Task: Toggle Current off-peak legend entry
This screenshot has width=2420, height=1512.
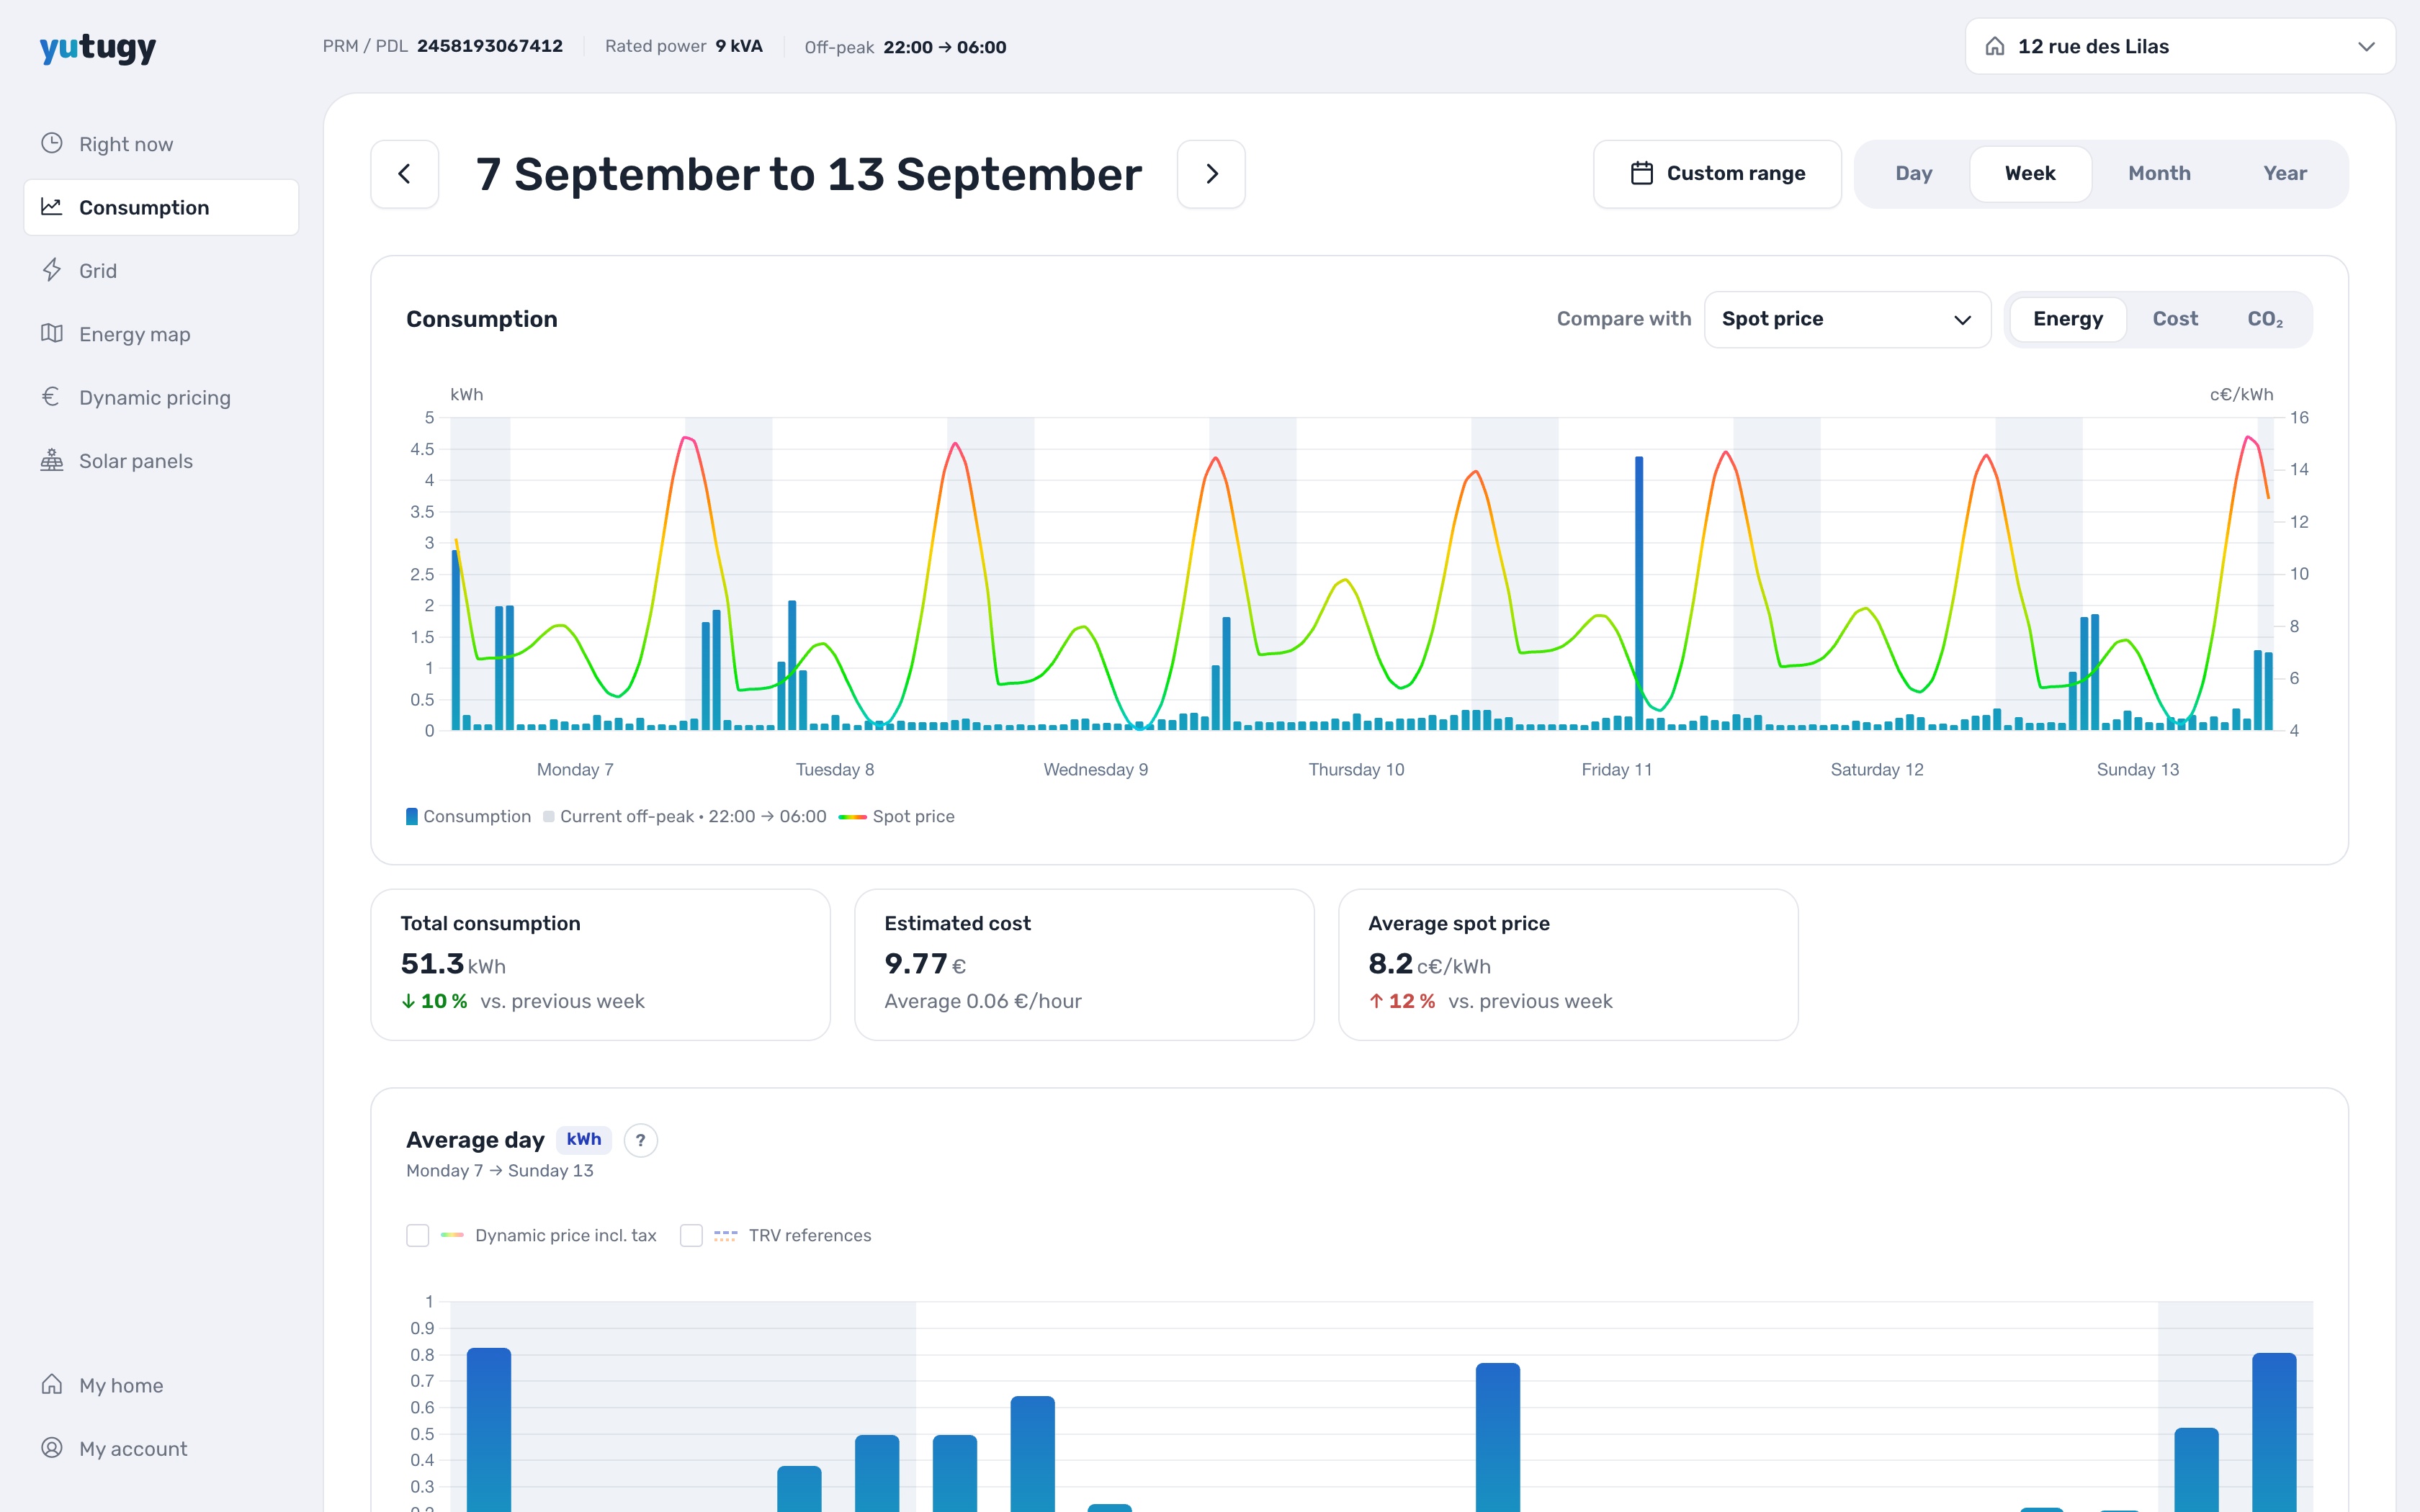Action: click(x=685, y=816)
